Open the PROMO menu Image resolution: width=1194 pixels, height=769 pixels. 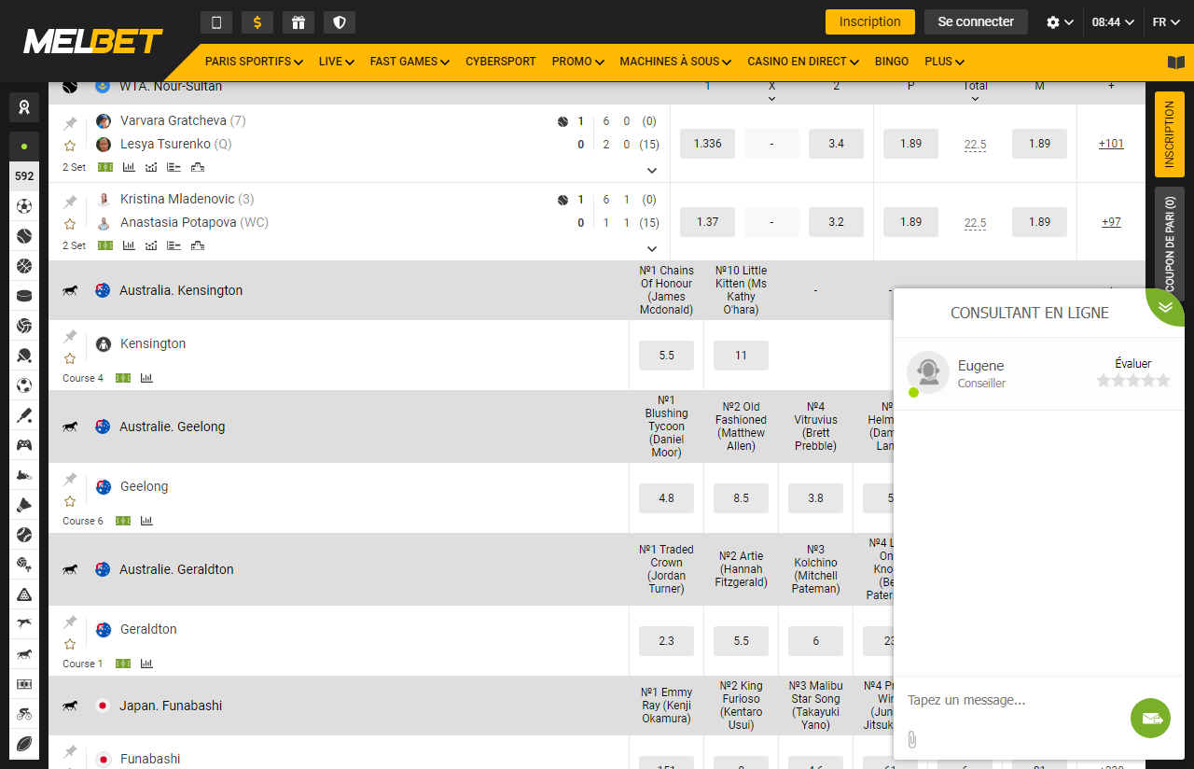(x=577, y=62)
